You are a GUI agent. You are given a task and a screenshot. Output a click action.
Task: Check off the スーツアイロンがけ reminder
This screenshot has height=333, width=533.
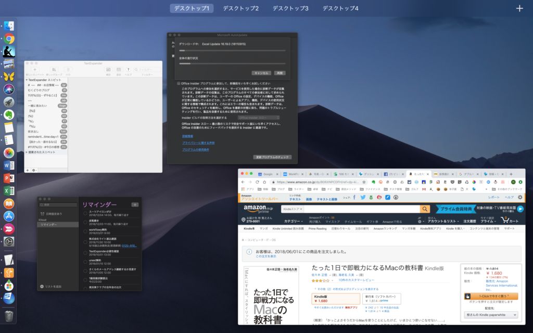[x=85, y=213]
